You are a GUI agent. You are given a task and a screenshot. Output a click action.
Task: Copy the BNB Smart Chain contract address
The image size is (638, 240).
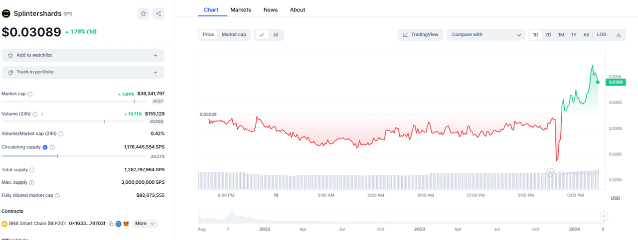(x=111, y=224)
